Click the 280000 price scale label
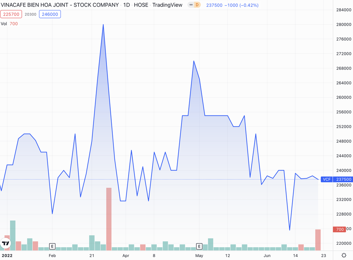 (344, 24)
